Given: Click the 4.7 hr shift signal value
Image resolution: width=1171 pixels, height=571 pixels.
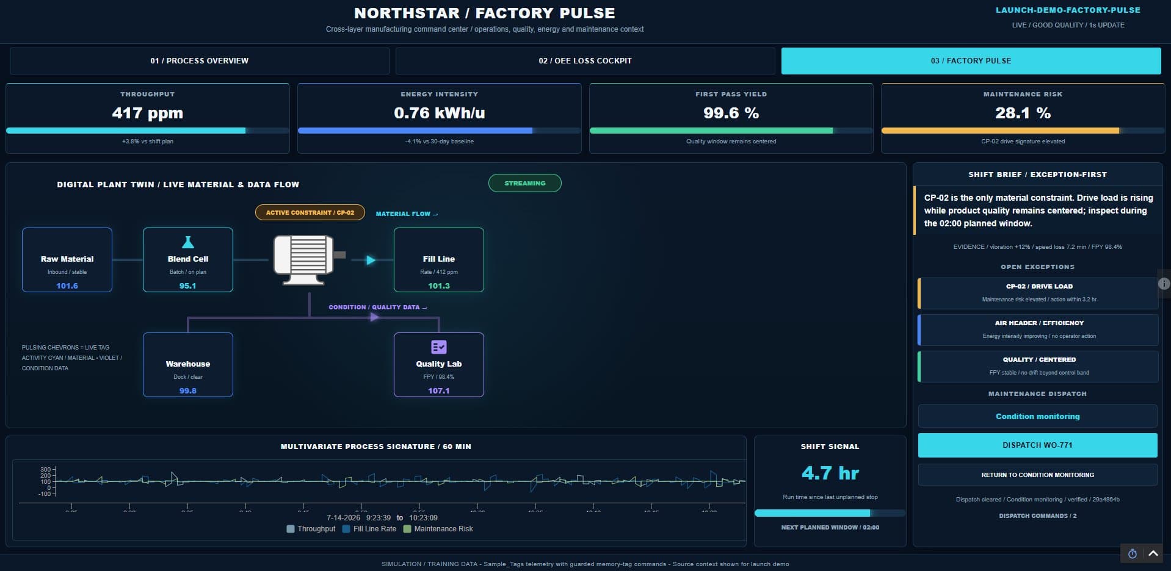Looking at the screenshot, I should pos(830,473).
